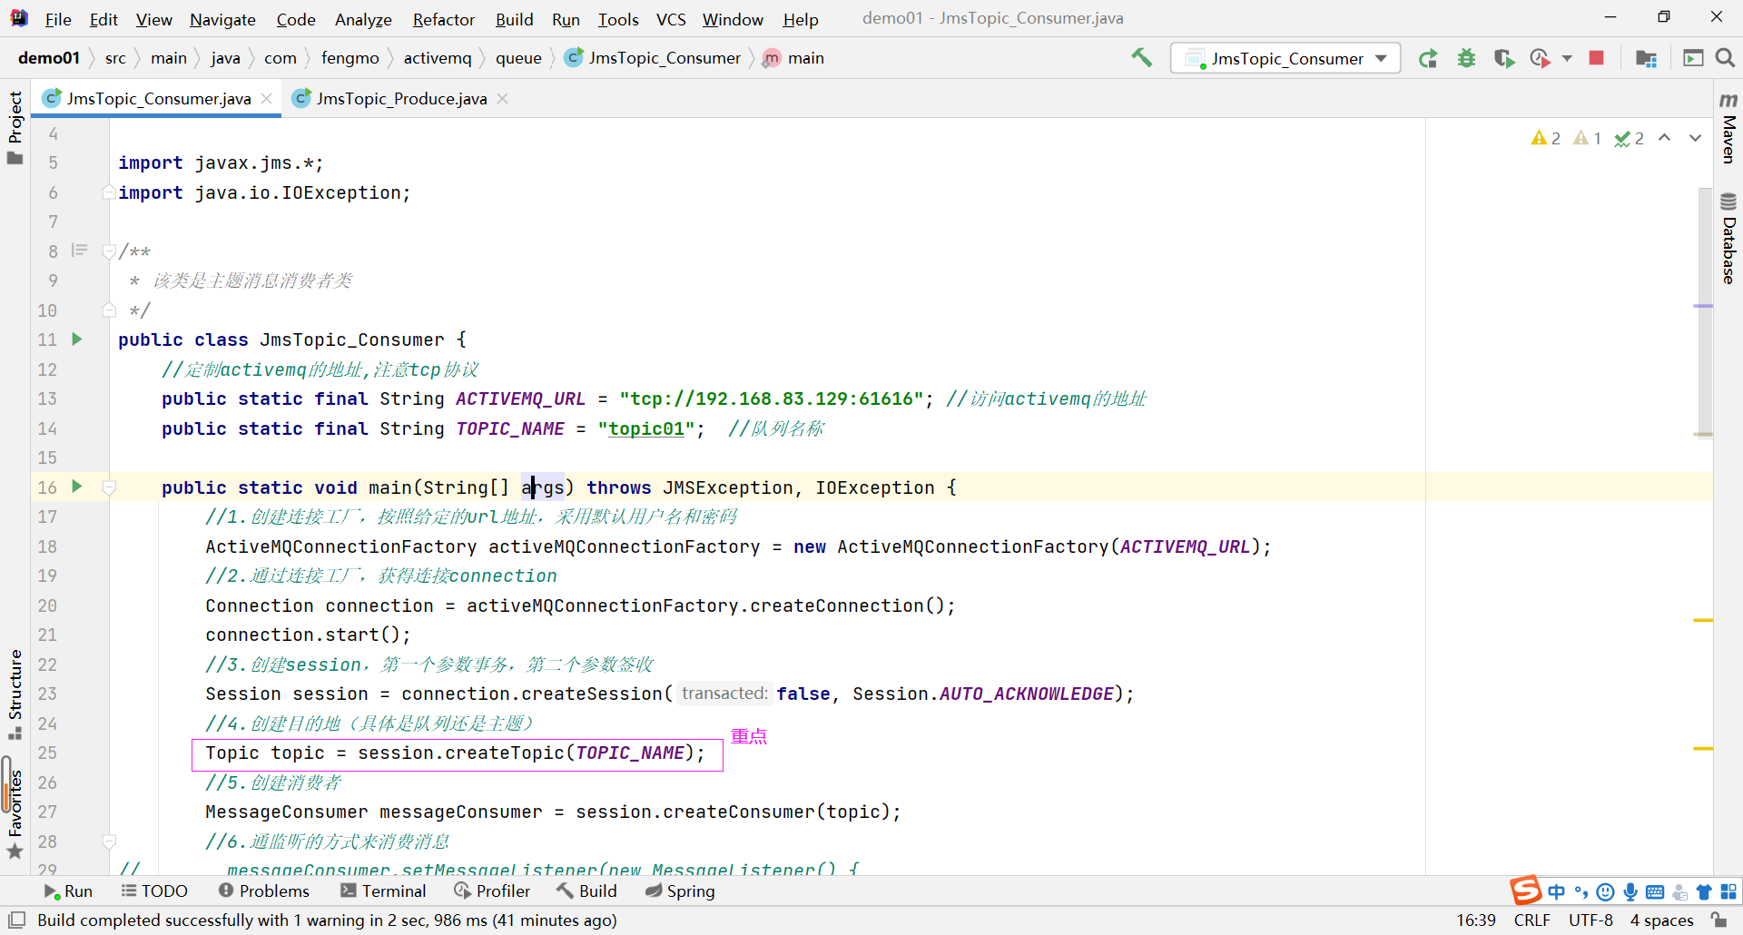Open Search Everywhere magnifier icon
Image resolution: width=1743 pixels, height=935 pixels.
click(x=1725, y=58)
